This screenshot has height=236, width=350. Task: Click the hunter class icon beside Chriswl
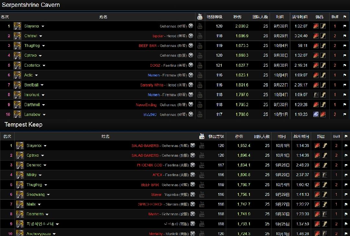[x=17, y=36]
